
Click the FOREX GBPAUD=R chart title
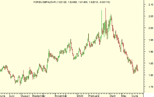coord(72,2)
